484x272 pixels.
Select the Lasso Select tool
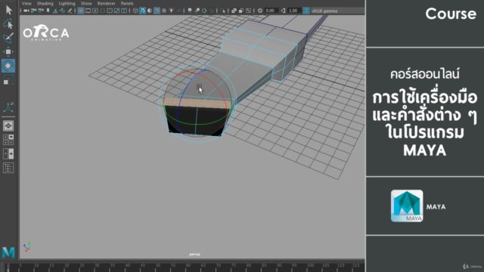tap(8, 23)
